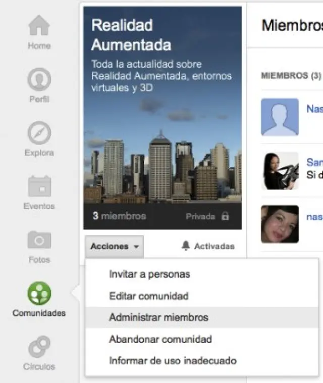The height and width of the screenshot is (383, 323).
Task: Select Informar de uso inadecuado
Action: (173, 361)
